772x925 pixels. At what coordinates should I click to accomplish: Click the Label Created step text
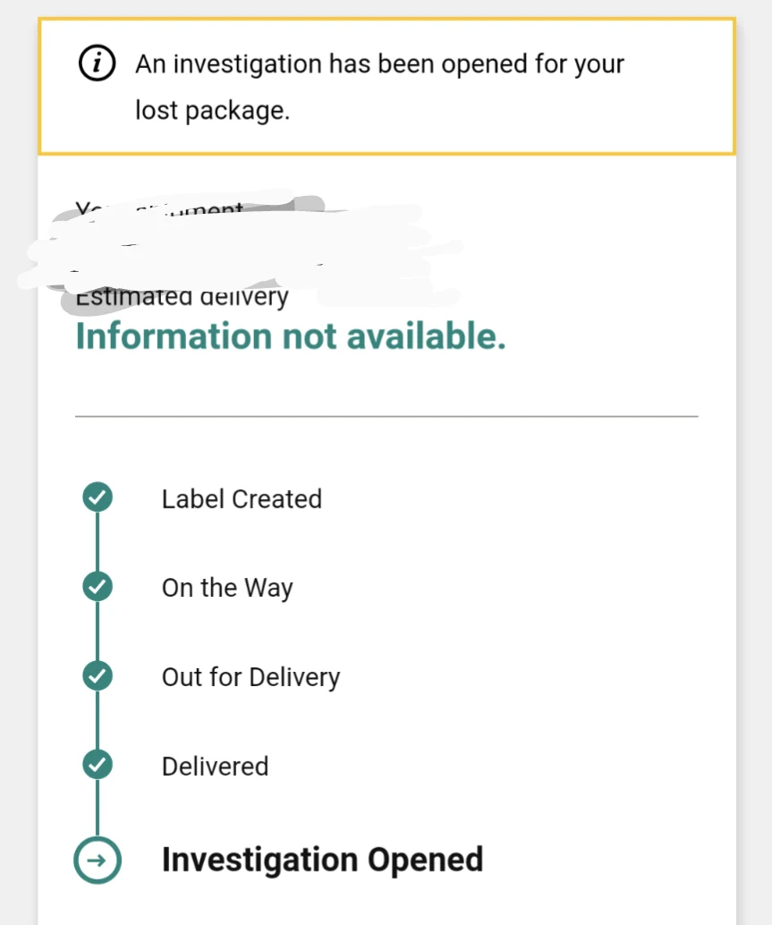point(242,499)
